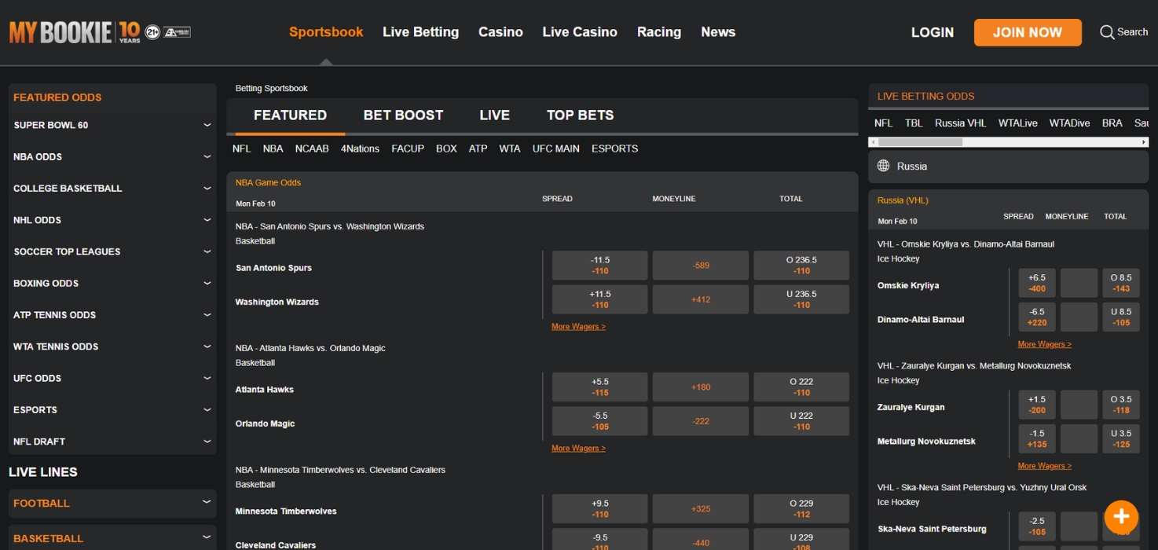This screenshot has height=550, width=1158.
Task: Expand Esports section in sidebar
Action: coord(112,409)
